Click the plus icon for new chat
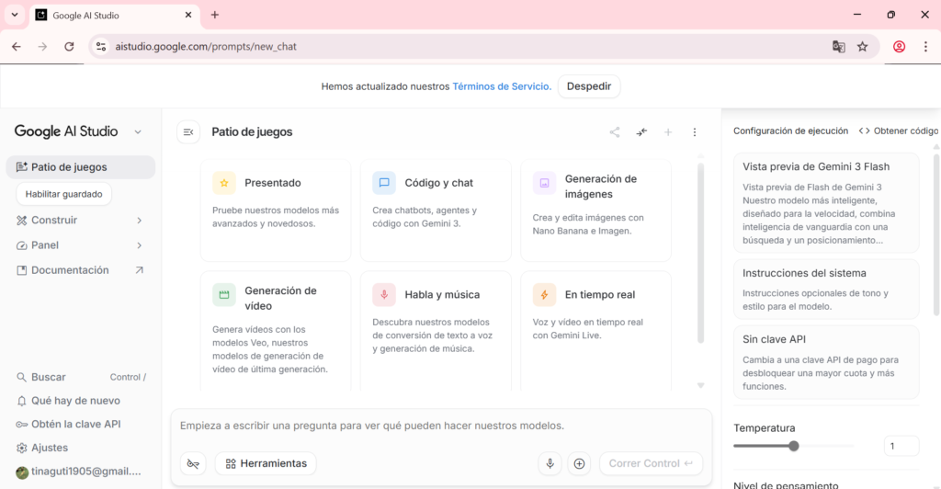941x489 pixels. (x=668, y=132)
